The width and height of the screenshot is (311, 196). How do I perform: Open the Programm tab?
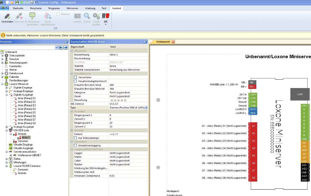click(x=54, y=8)
